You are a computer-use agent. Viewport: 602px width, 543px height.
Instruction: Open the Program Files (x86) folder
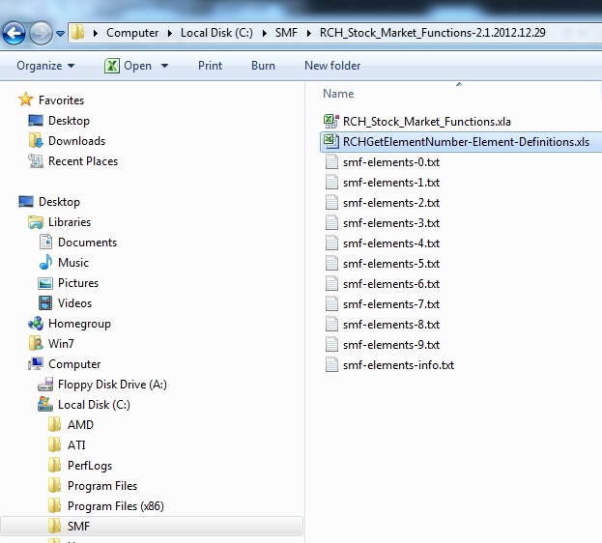pyautogui.click(x=116, y=506)
